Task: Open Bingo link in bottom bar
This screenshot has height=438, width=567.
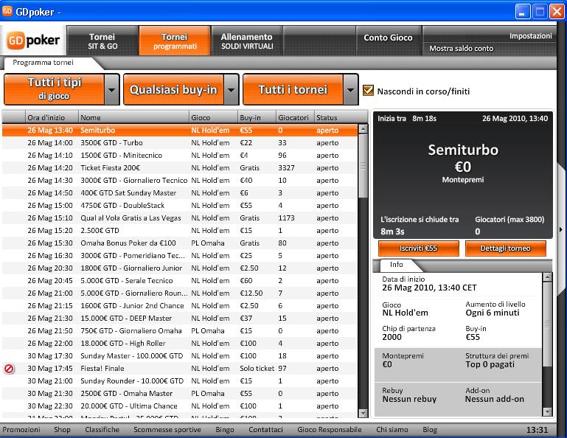Action: coord(225,430)
